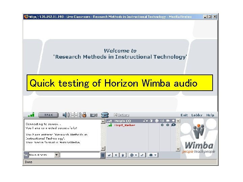
Task: Turn on the video camera icon
Action: click(x=94, y=115)
